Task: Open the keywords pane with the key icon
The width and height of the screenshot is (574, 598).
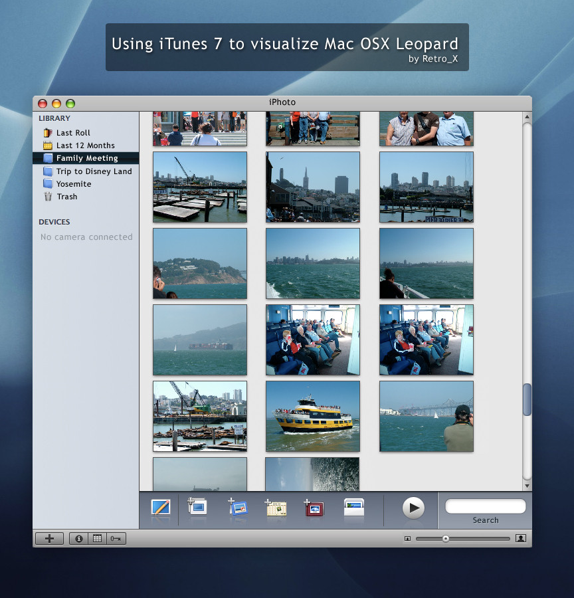Action: [116, 538]
